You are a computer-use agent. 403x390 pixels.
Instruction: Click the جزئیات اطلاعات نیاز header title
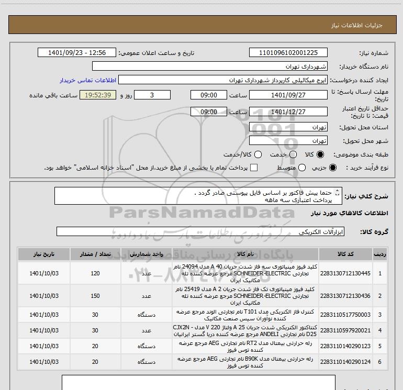coord(357,25)
